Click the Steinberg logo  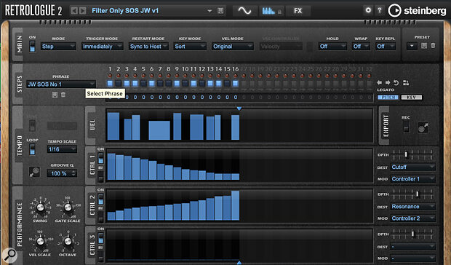tap(417, 11)
